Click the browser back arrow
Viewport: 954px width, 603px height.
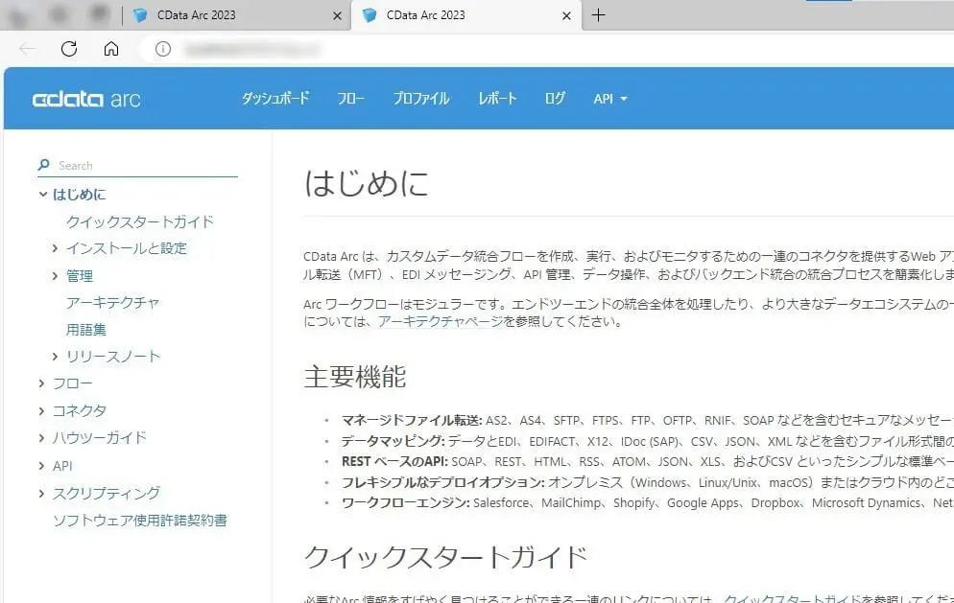(28, 49)
